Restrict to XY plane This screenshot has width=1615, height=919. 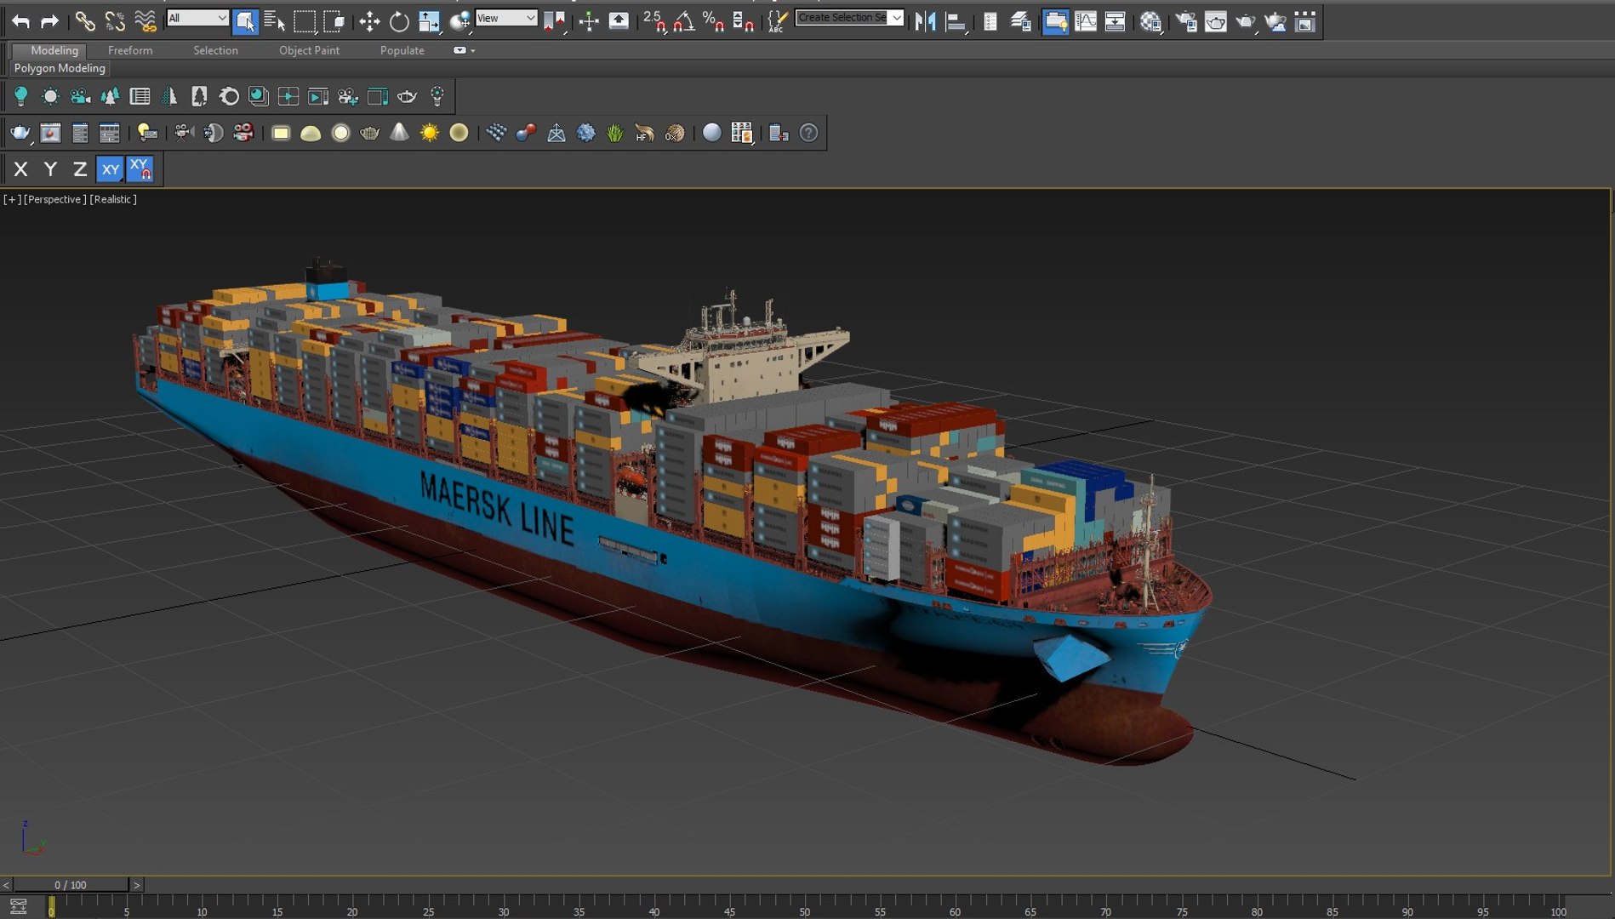(111, 169)
